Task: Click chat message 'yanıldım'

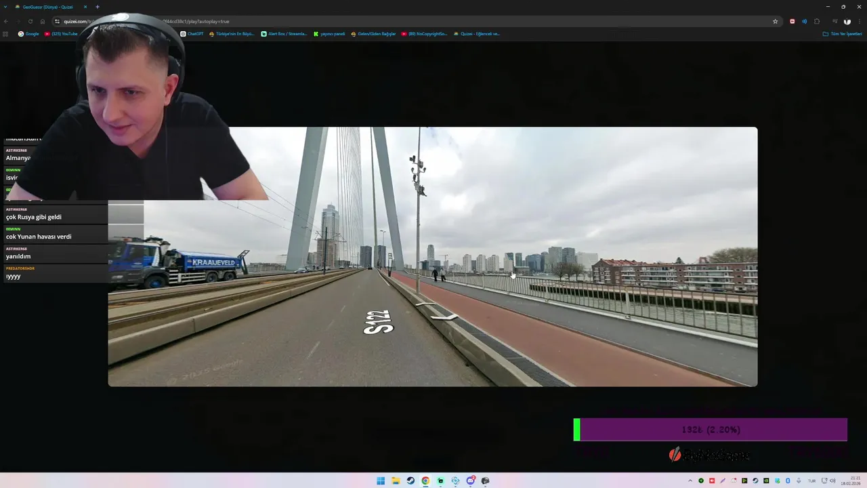Action: (18, 256)
